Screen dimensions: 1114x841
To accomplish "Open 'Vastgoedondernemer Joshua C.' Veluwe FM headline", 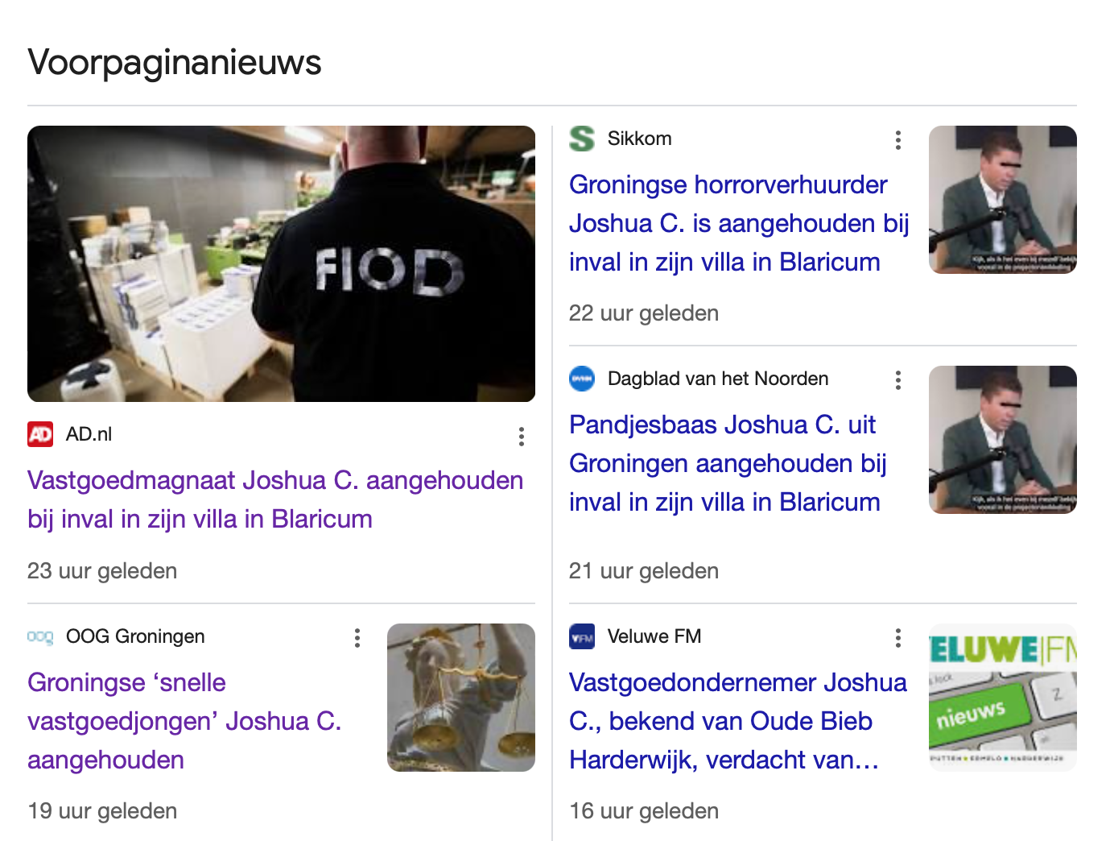I will click(738, 721).
